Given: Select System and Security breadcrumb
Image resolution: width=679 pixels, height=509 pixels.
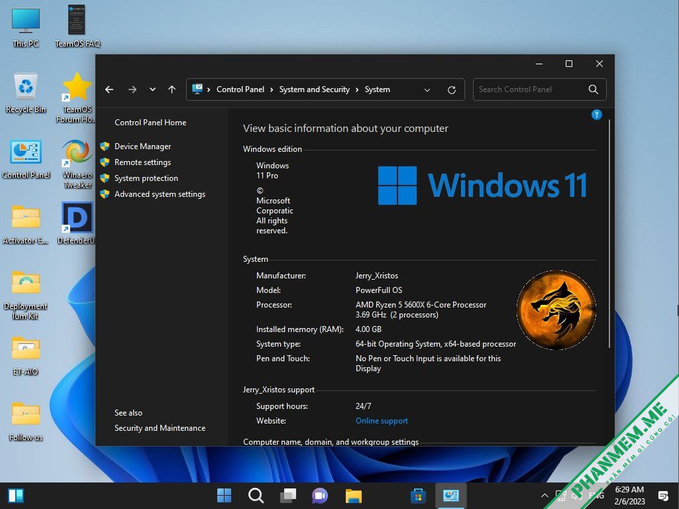Looking at the screenshot, I should [315, 89].
